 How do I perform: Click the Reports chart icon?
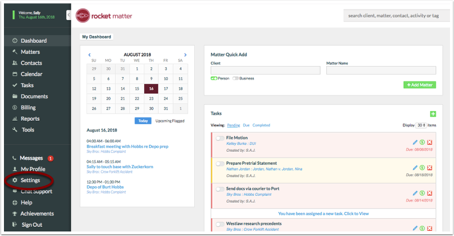[15, 119]
